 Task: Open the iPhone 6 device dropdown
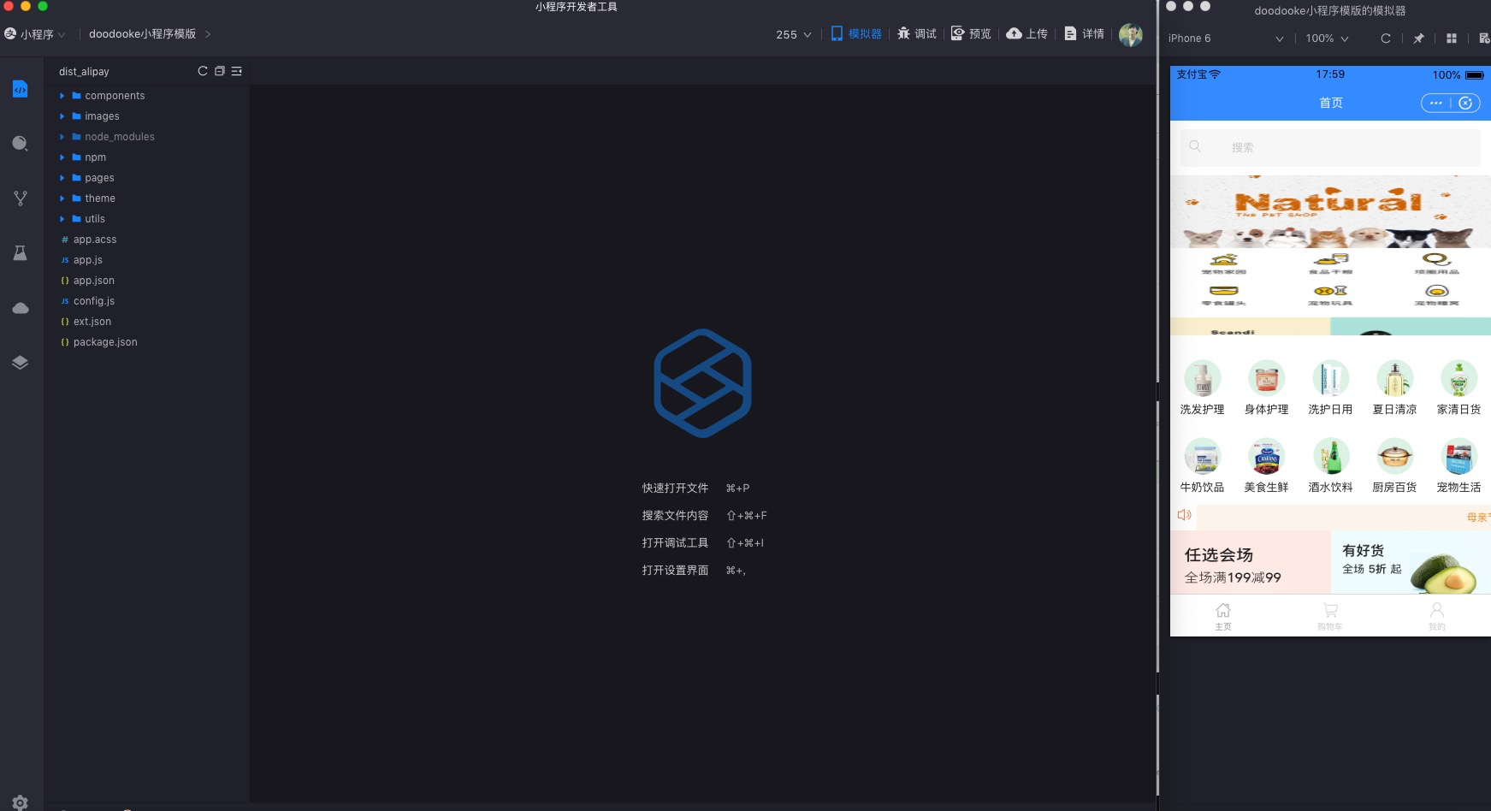(1226, 38)
